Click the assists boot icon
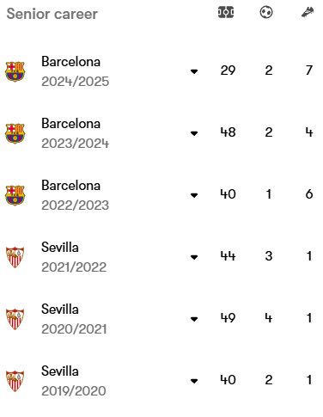This screenshot has height=417, width=323. pyautogui.click(x=308, y=12)
